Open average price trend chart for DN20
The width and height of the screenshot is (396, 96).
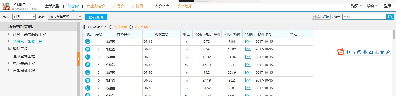[x=248, y=49]
